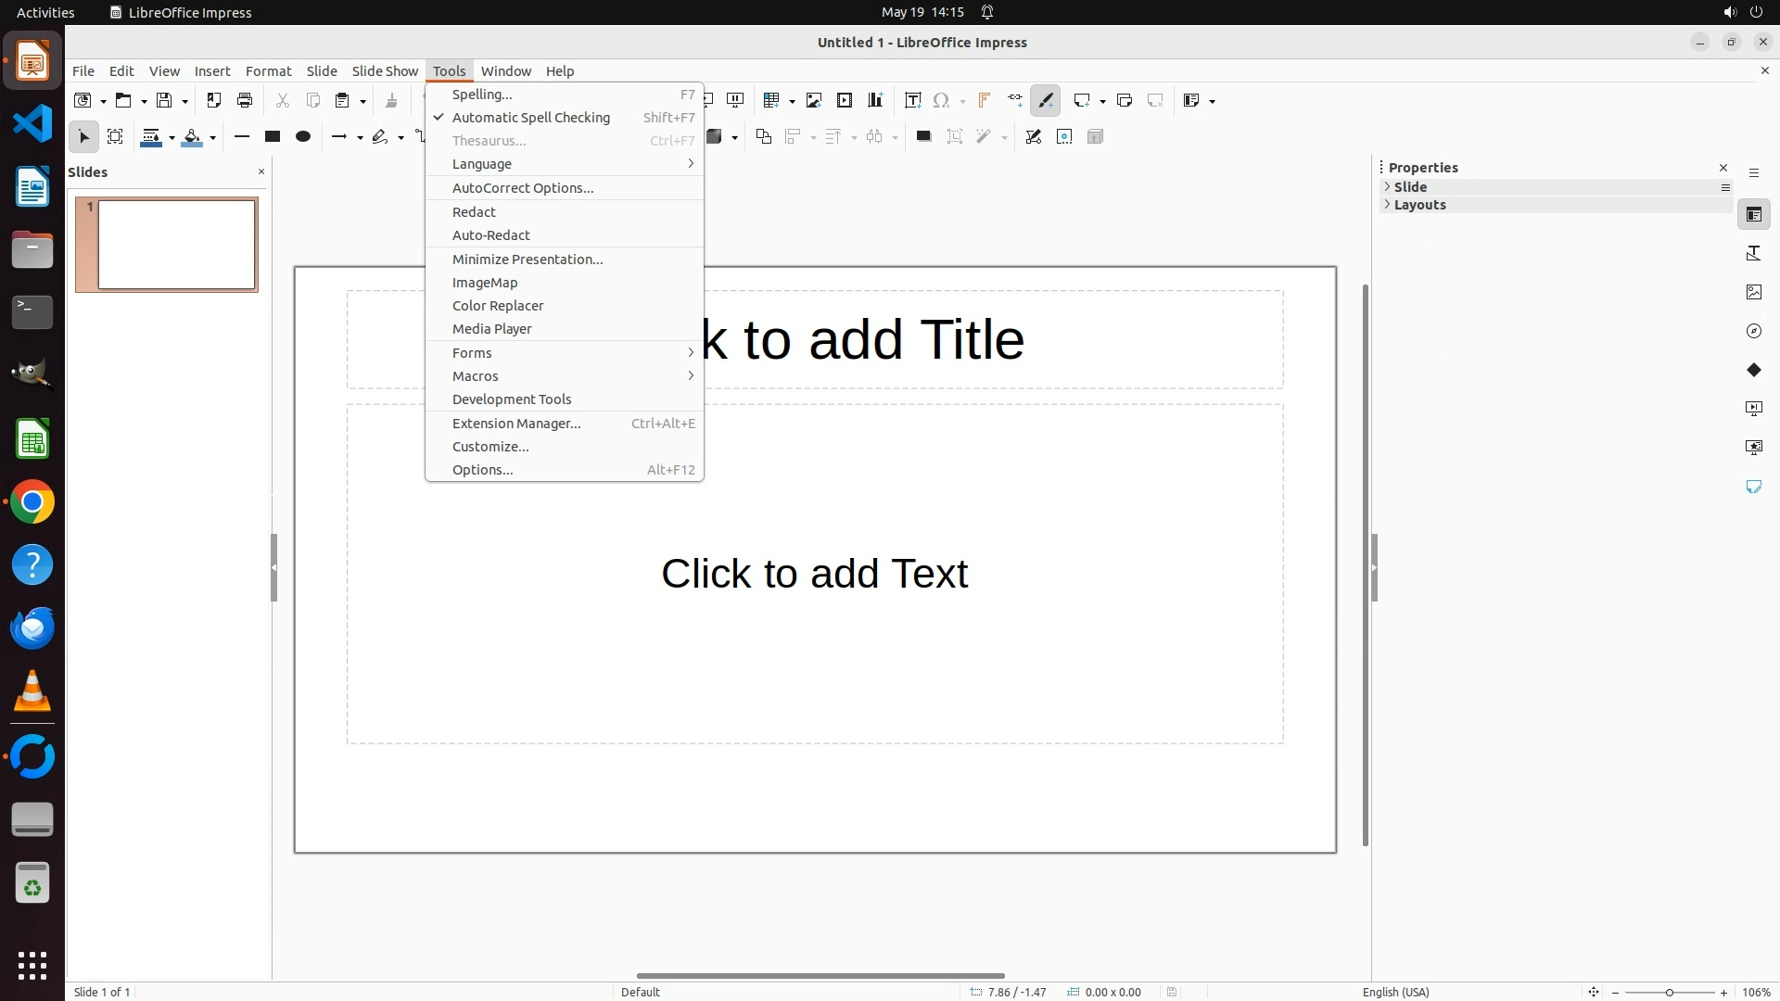Open the sidebar Gallery panel
The width and height of the screenshot is (1780, 1001).
pyautogui.click(x=1754, y=292)
